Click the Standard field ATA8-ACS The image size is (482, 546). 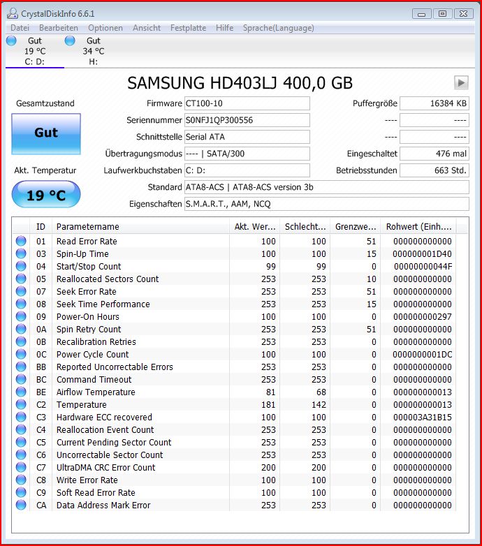pyautogui.click(x=327, y=187)
